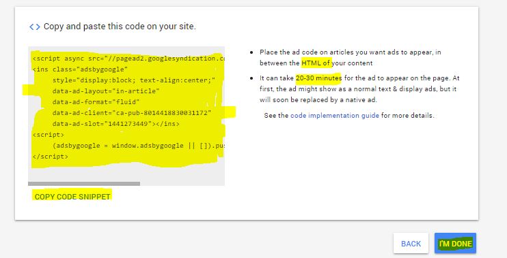Screen dimensions: 507x258
Task: Click the data-ad-slot 1441273449 code line
Action: [116, 124]
